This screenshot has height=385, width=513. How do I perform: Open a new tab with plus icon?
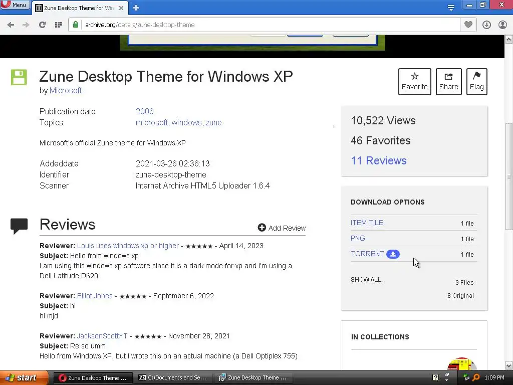136,8
